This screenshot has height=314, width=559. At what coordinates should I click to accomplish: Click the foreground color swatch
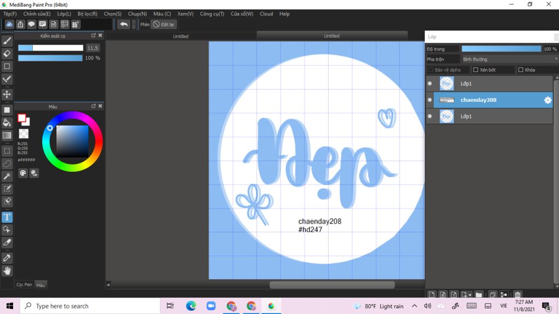[x=22, y=118]
